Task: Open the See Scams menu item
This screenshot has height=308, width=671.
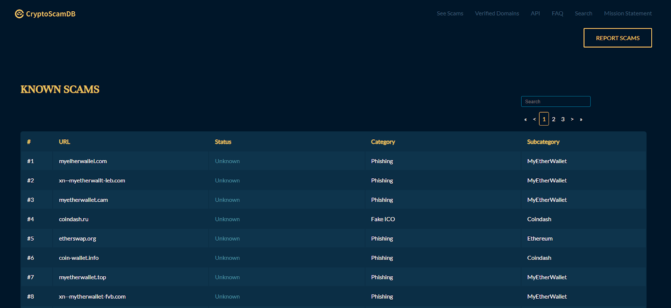Action: 450,13
